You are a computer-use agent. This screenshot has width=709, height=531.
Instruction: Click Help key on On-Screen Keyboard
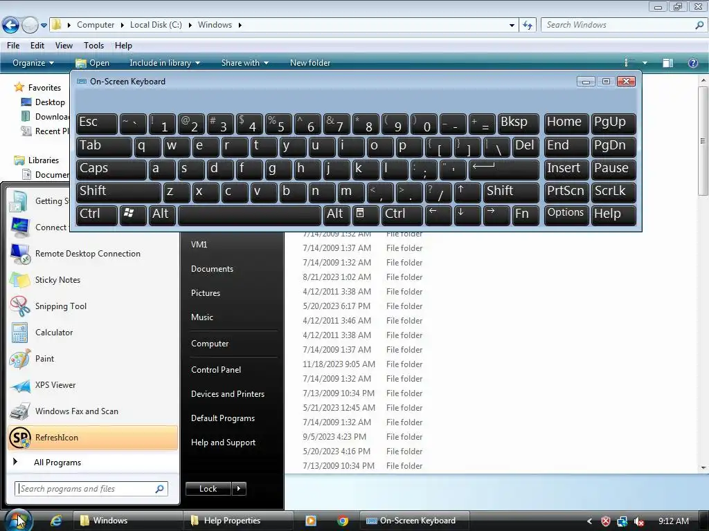(x=613, y=215)
